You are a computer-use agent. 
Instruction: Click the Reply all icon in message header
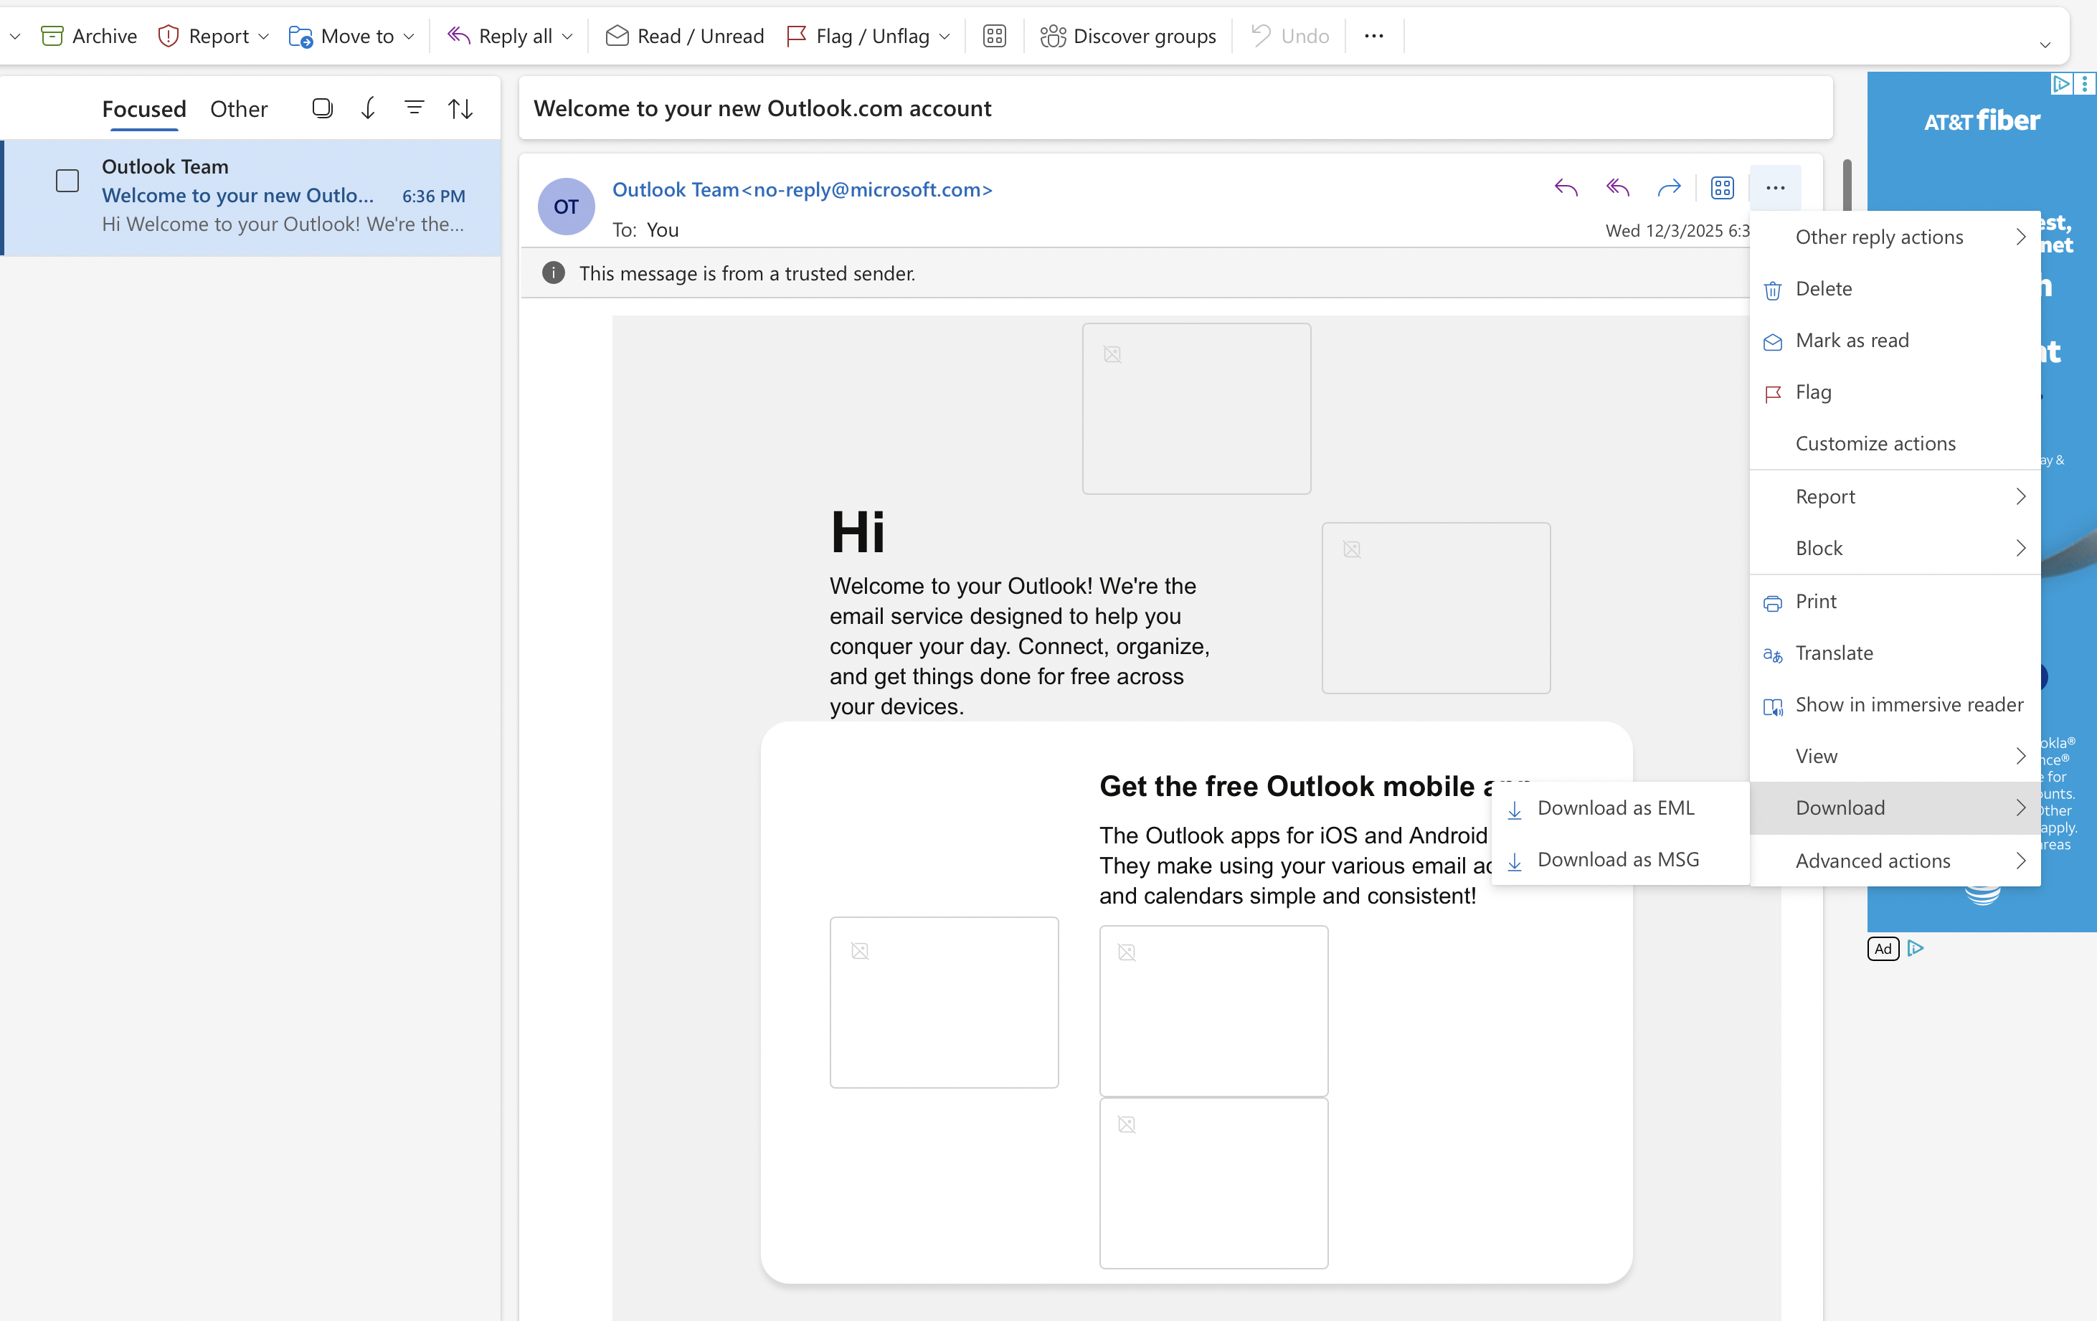1618,188
